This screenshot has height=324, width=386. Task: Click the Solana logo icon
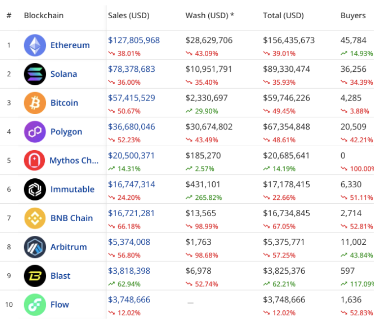(x=35, y=74)
